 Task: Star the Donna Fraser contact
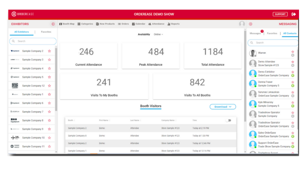pyautogui.click(x=293, y=82)
